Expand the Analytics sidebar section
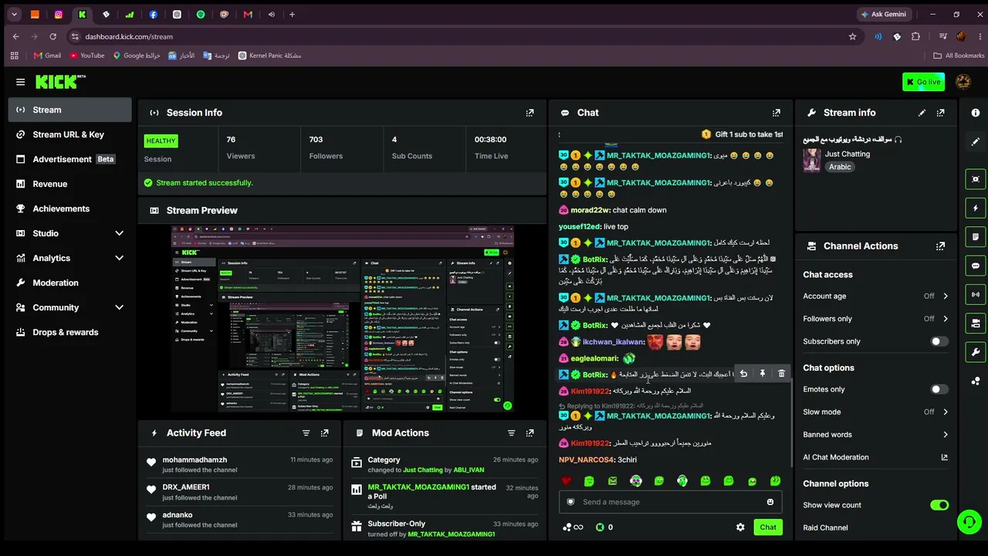This screenshot has width=988, height=556. point(119,258)
